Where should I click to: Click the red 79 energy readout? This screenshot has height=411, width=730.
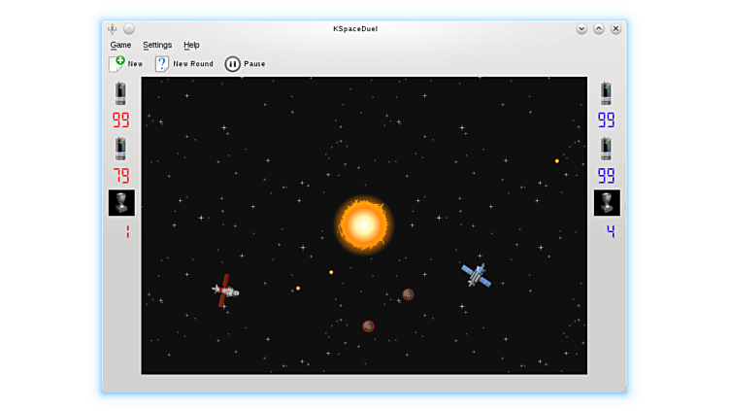pyautogui.click(x=120, y=176)
